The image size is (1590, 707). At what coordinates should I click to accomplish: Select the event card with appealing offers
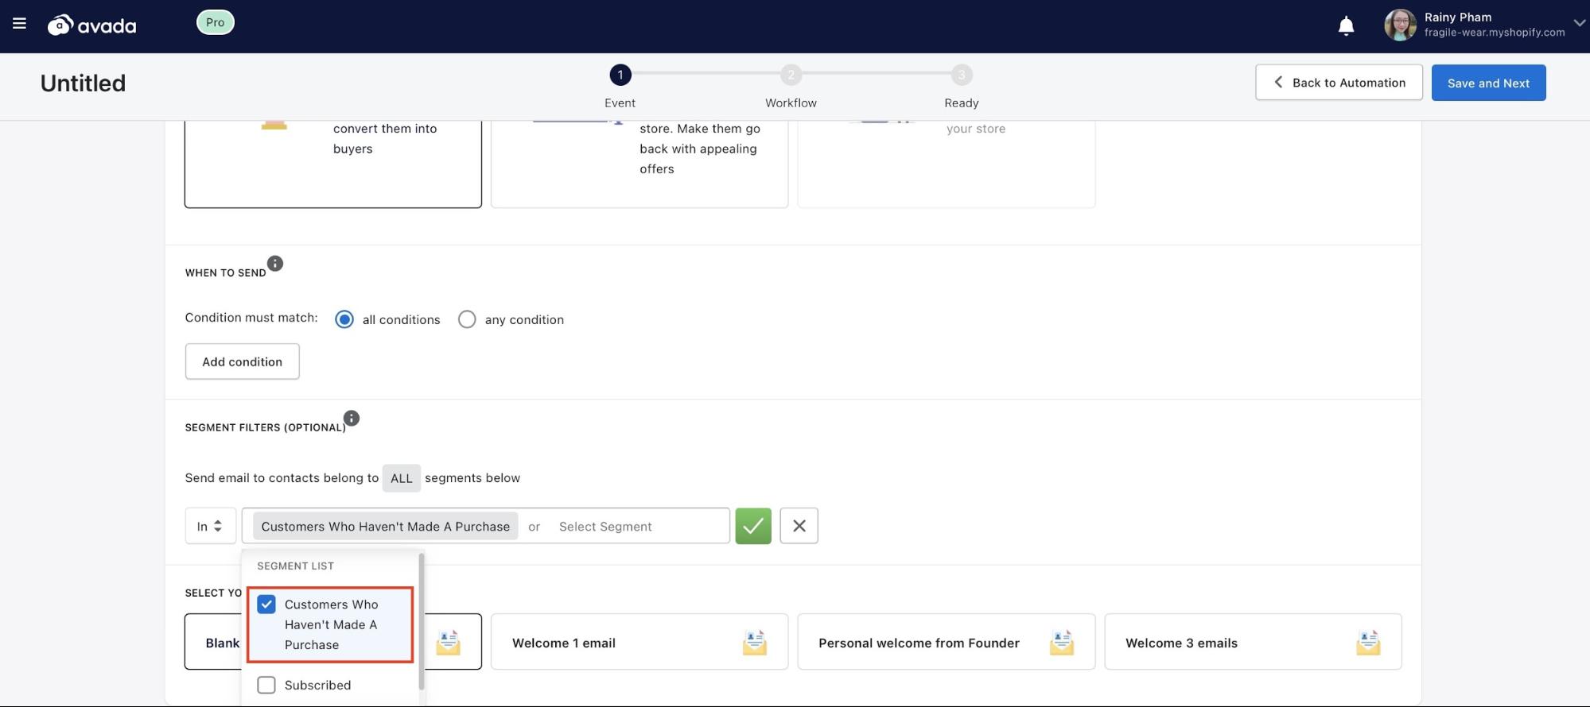pos(639,164)
